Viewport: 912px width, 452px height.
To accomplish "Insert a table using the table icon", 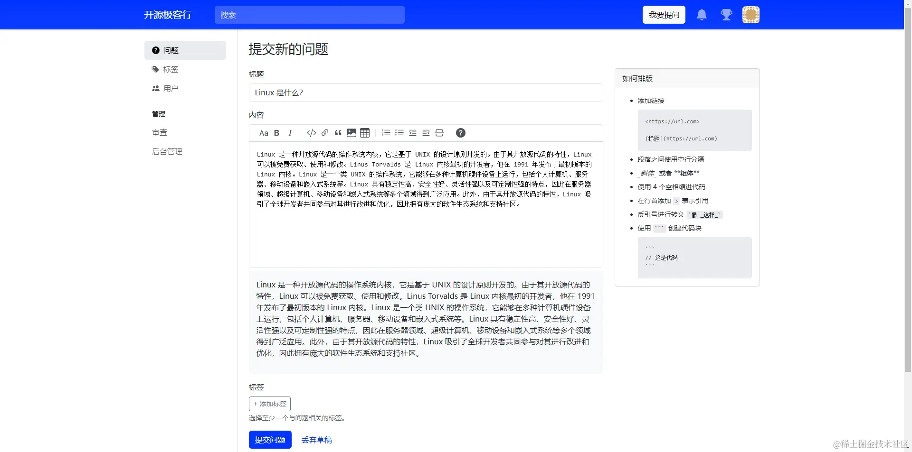I will (x=365, y=133).
